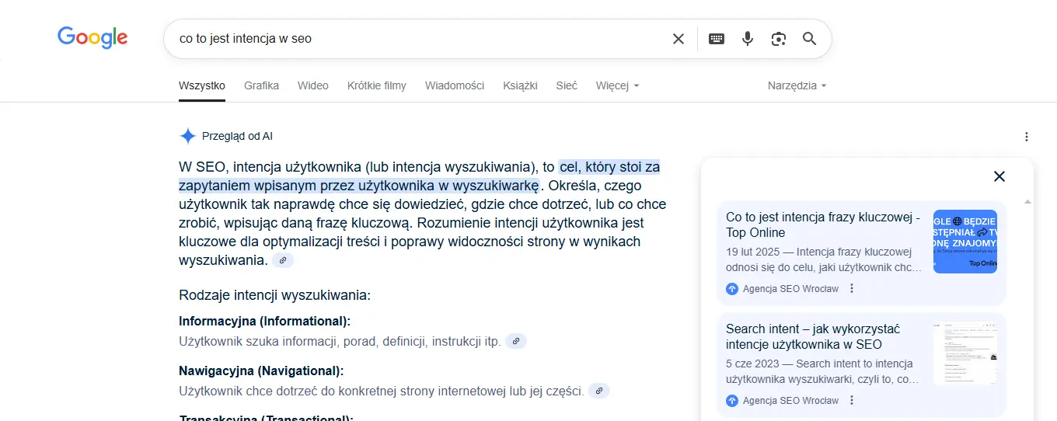This screenshot has width=1057, height=421.
Task: Click the highlighted 'cel, który stoi za' text
Action: pos(609,167)
